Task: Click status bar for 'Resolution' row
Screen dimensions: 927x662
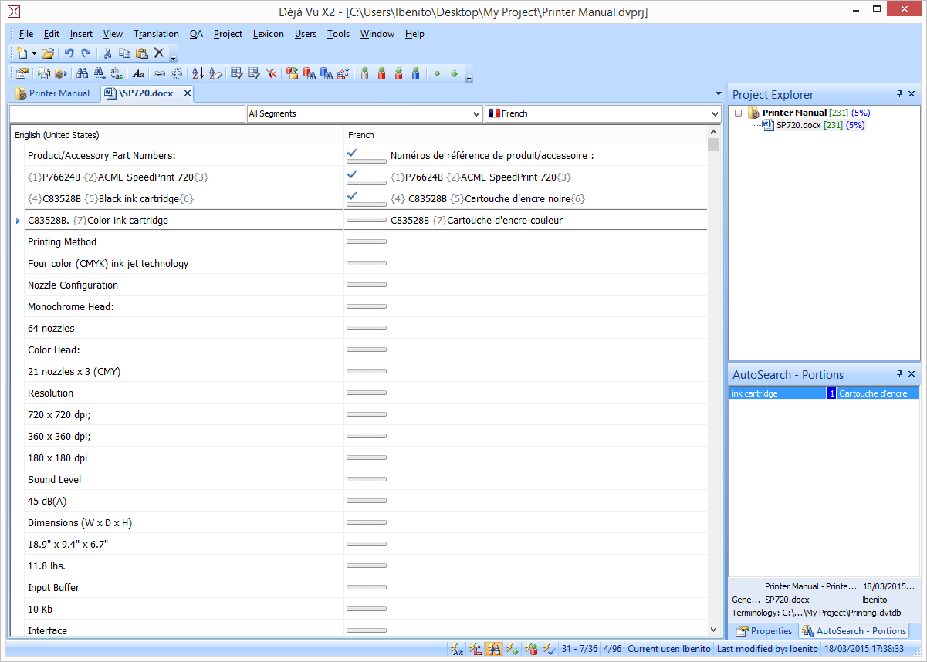Action: click(x=367, y=393)
